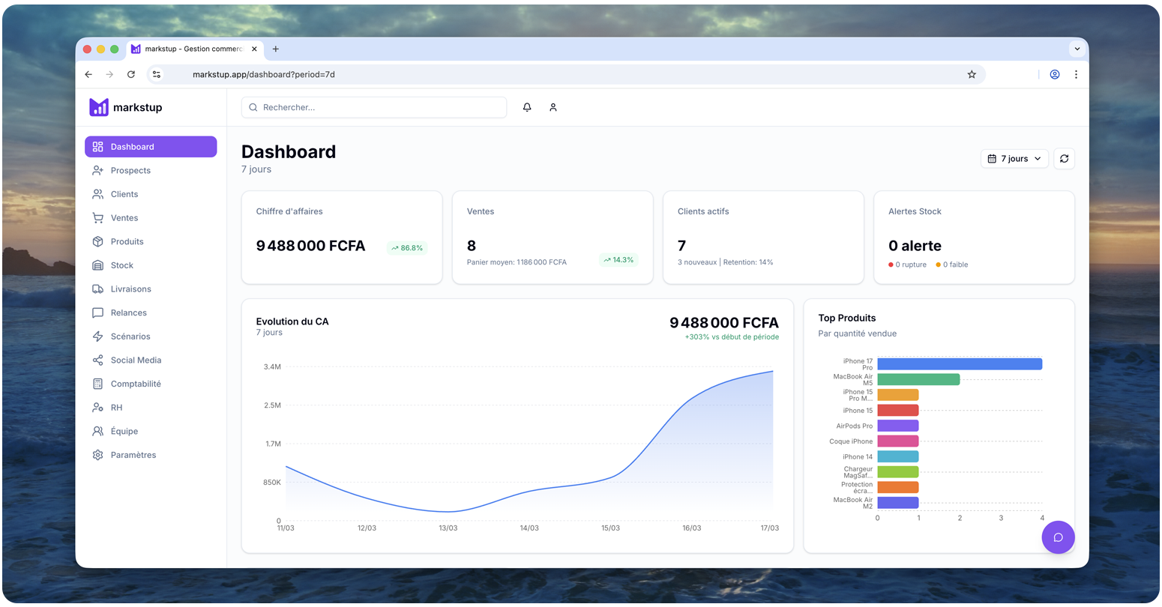The width and height of the screenshot is (1162, 607).
Task: Open the 7 jours period dropdown
Action: tap(1014, 159)
